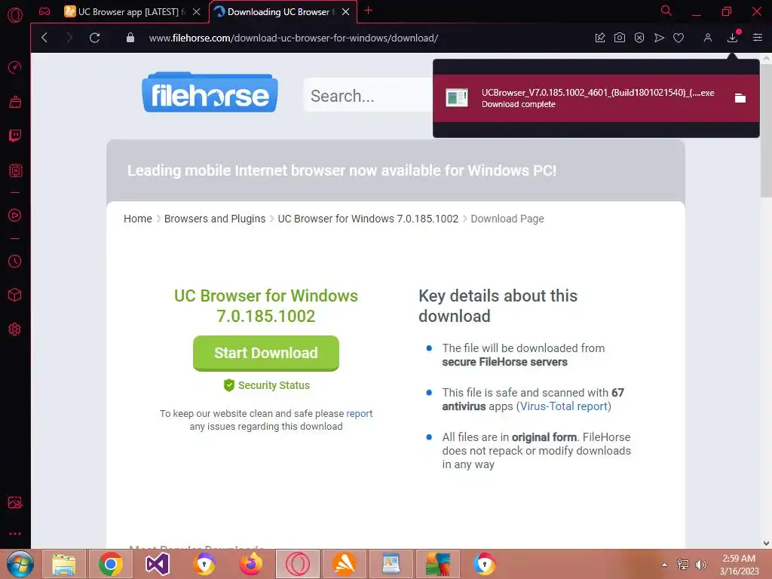This screenshot has height=579, width=772.
Task: Open the Security Status link
Action: (x=266, y=385)
